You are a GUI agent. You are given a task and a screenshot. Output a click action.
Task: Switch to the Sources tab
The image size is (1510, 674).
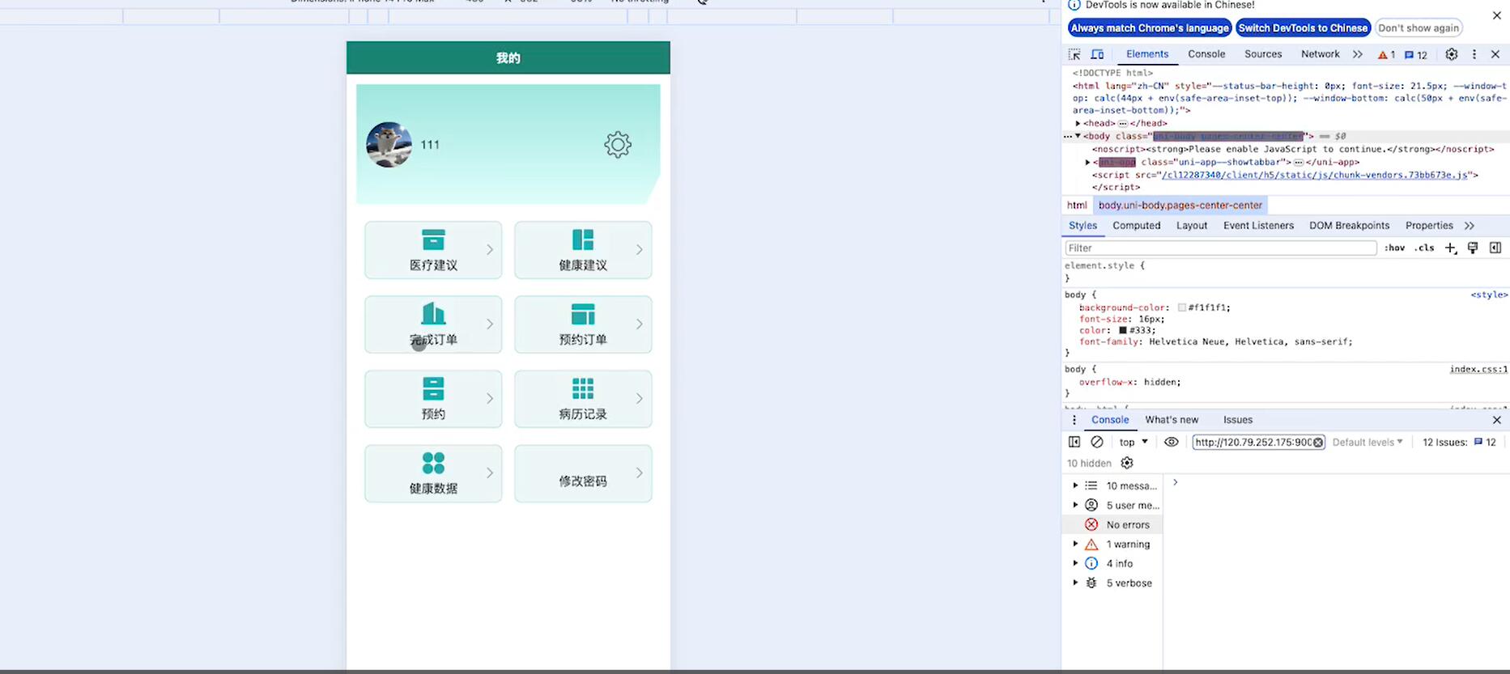[1263, 54]
